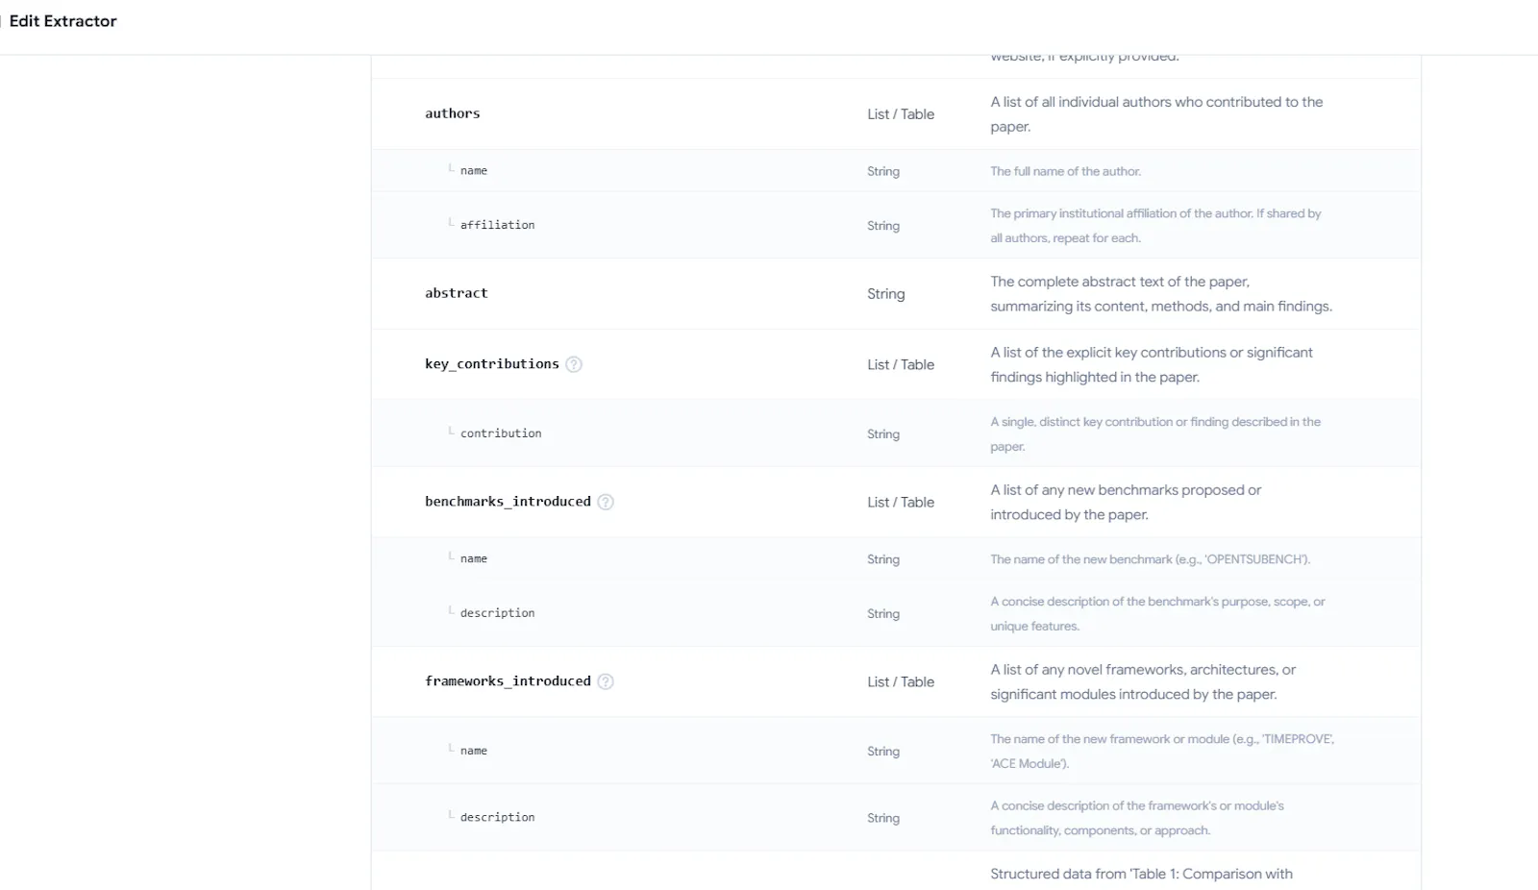Select the key_contributions field name
Viewport: 1538px width, 890px height.
492,364
